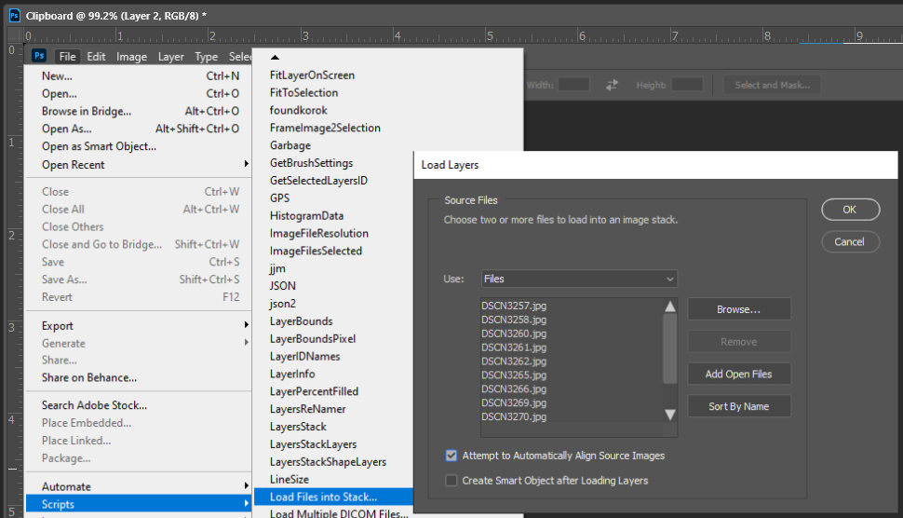
Task: Click the swap width and height icon
Action: [x=612, y=85]
